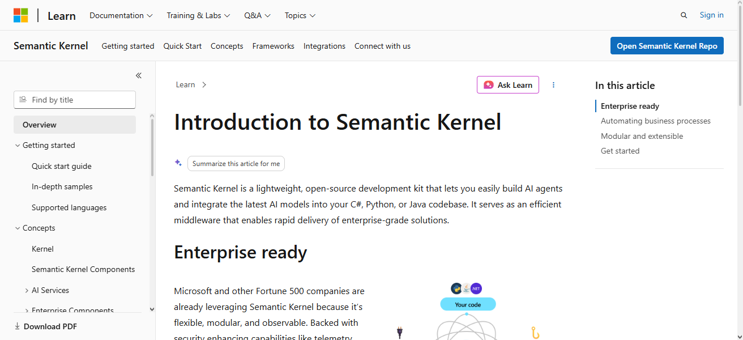Open the Frameworks nav item
Image resolution: width=743 pixels, height=340 pixels.
click(x=274, y=46)
